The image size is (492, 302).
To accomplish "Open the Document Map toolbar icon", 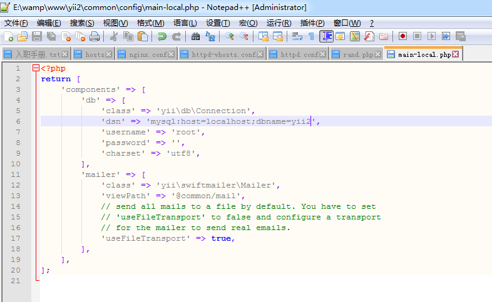I will pyautogui.click(x=354, y=36).
